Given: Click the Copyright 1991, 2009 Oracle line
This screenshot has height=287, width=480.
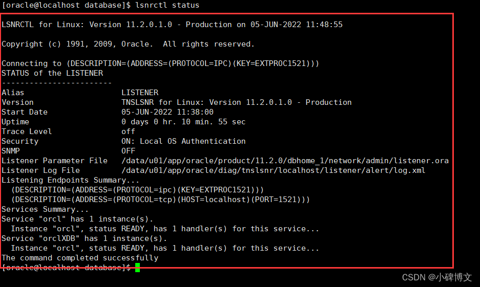Looking at the screenshot, I should coord(128,45).
